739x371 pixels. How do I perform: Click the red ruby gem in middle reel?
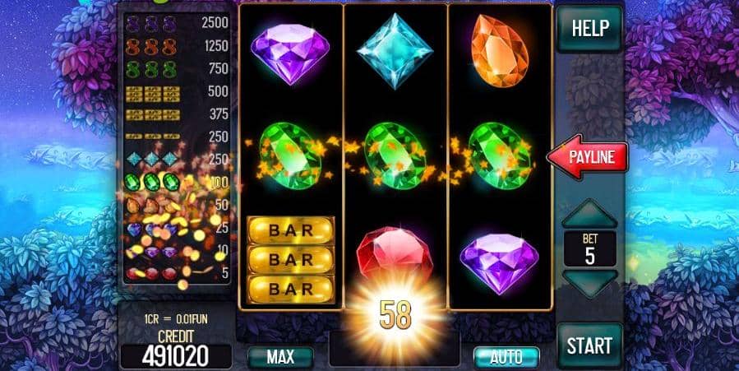[x=395, y=254]
